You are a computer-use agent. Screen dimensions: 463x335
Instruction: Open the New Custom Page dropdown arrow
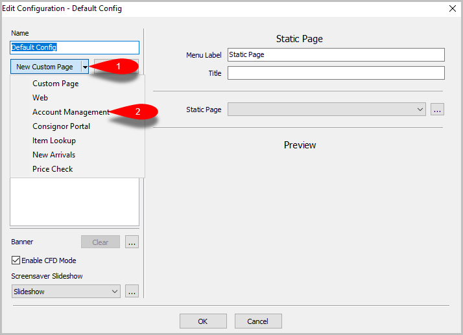point(85,67)
